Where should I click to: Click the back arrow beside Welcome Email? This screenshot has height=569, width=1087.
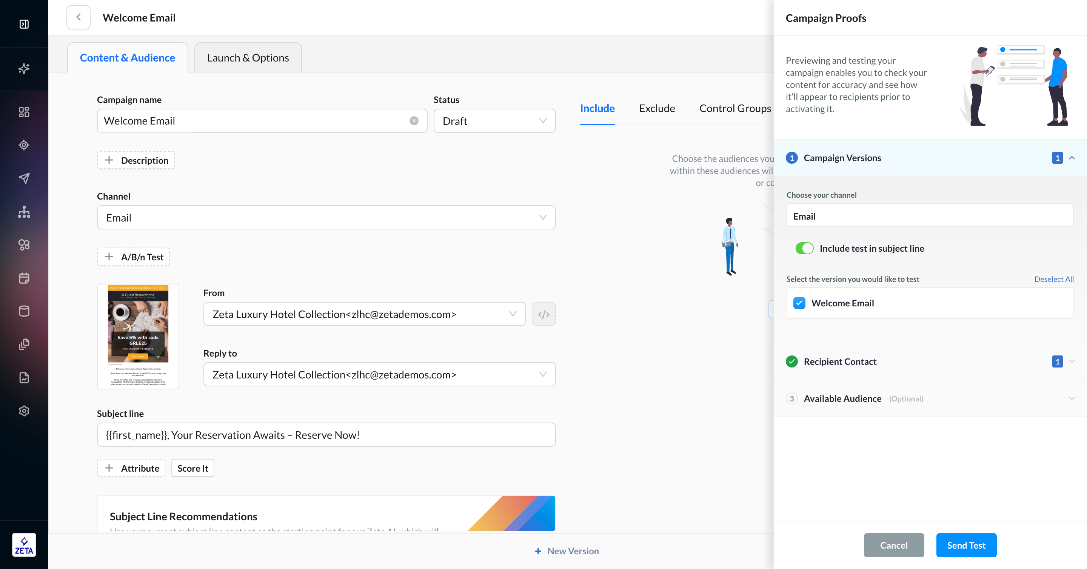[79, 17]
